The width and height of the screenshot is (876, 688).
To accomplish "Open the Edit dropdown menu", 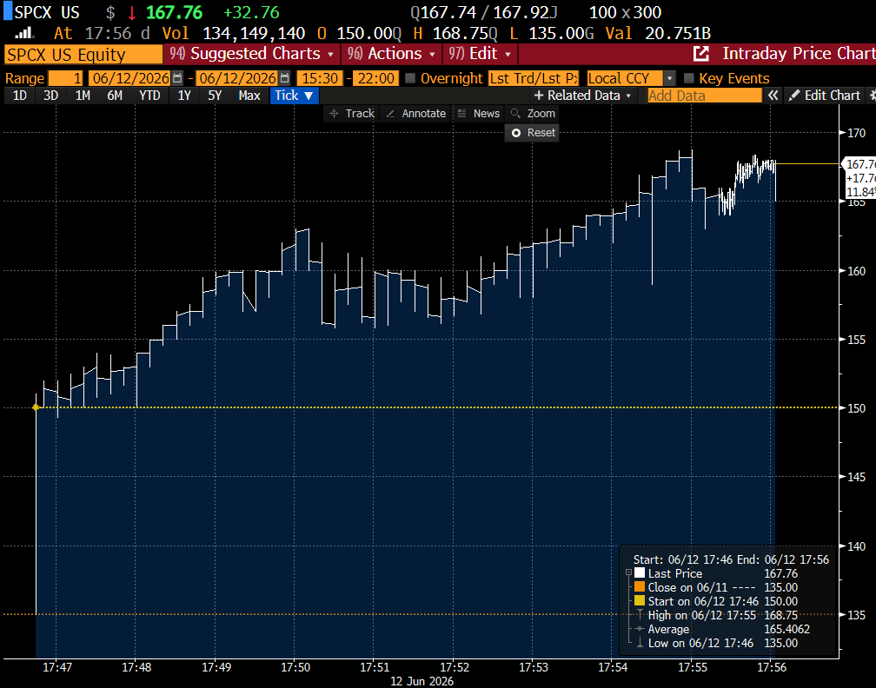I will 481,54.
